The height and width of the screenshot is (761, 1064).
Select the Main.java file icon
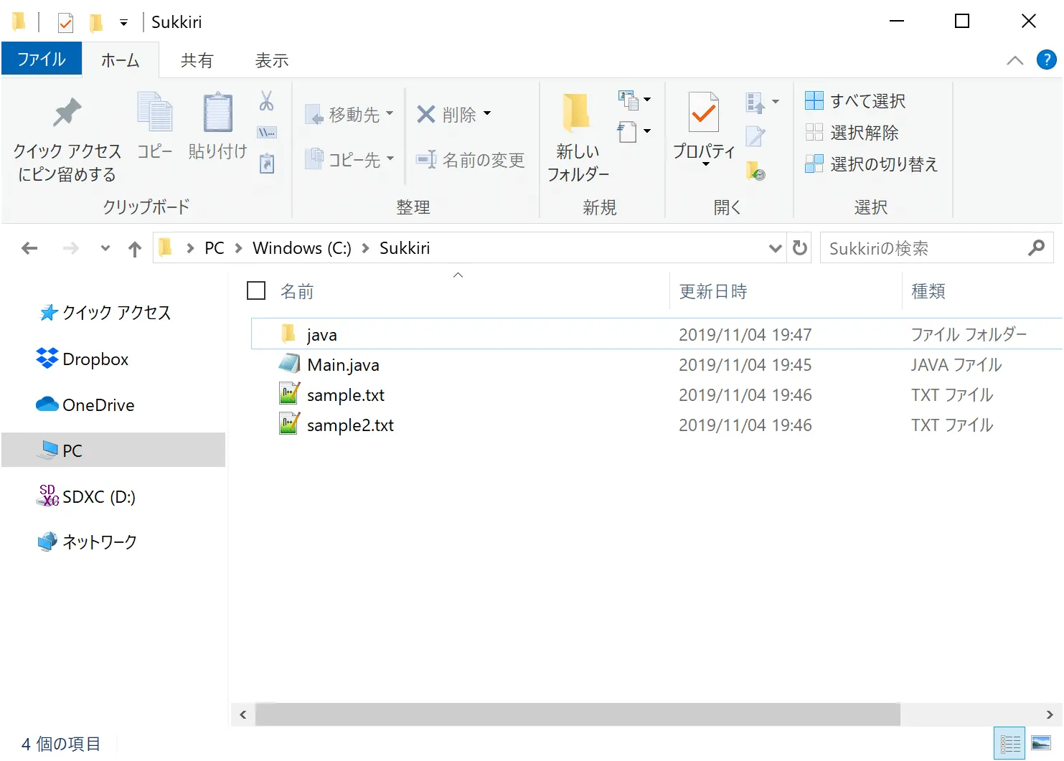coord(289,364)
